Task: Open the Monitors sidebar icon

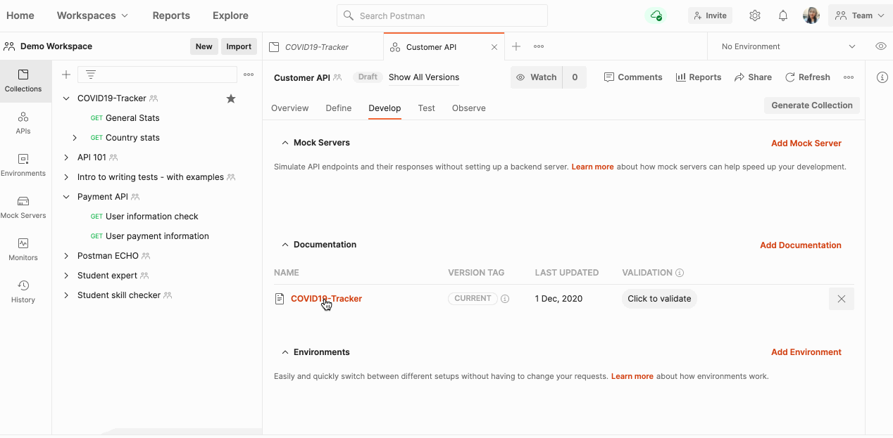Action: click(23, 249)
